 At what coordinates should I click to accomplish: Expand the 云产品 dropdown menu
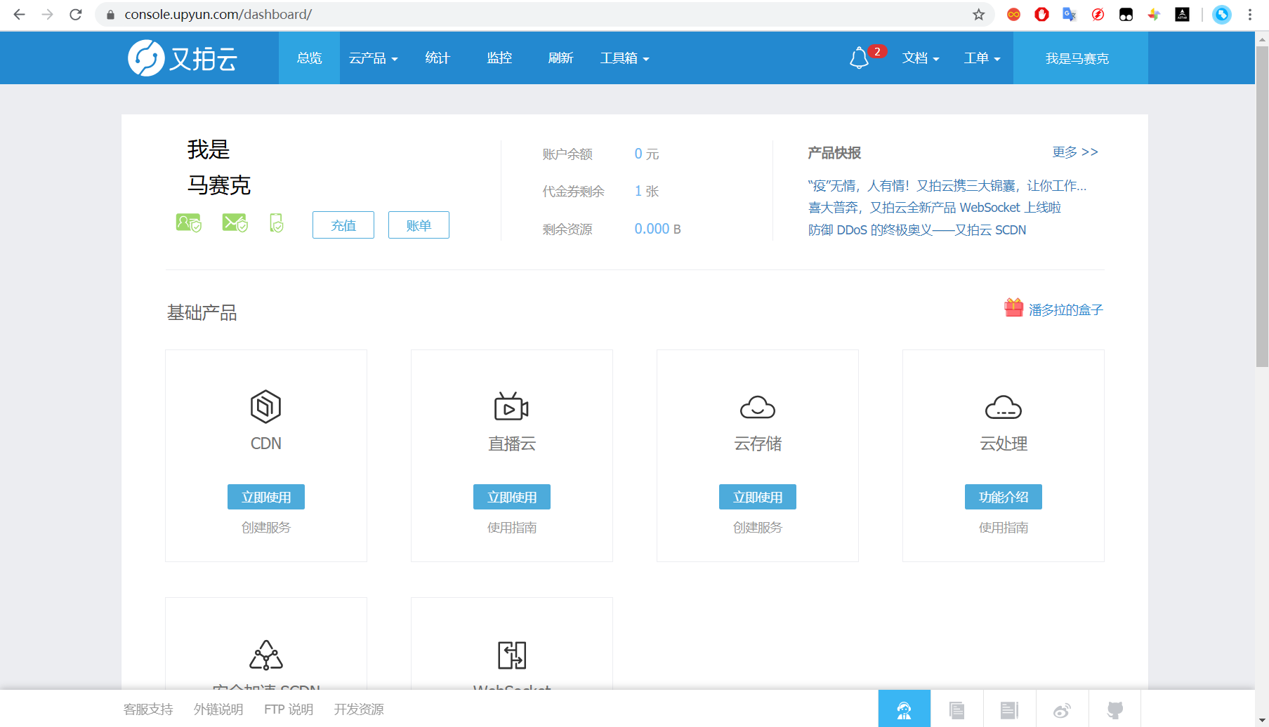[374, 58]
